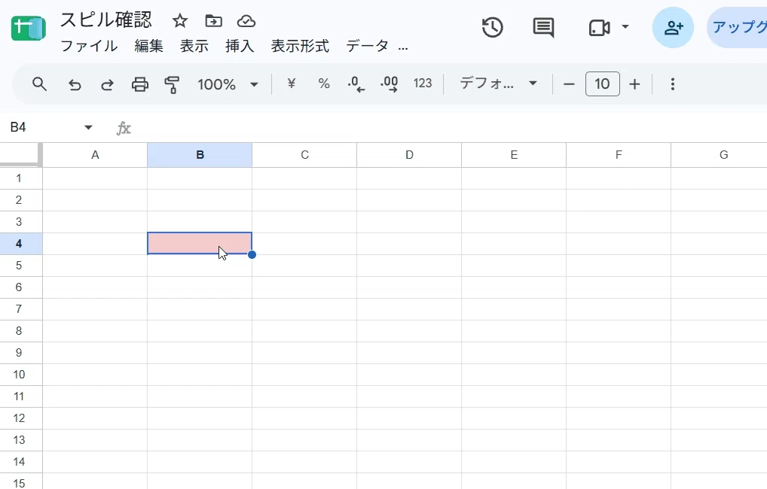767x489 pixels.
Task: Click the font size field
Action: coord(602,84)
